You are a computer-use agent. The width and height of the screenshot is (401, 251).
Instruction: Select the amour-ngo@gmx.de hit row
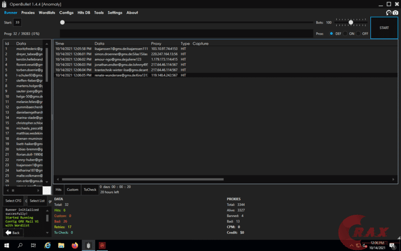(x=225, y=59)
